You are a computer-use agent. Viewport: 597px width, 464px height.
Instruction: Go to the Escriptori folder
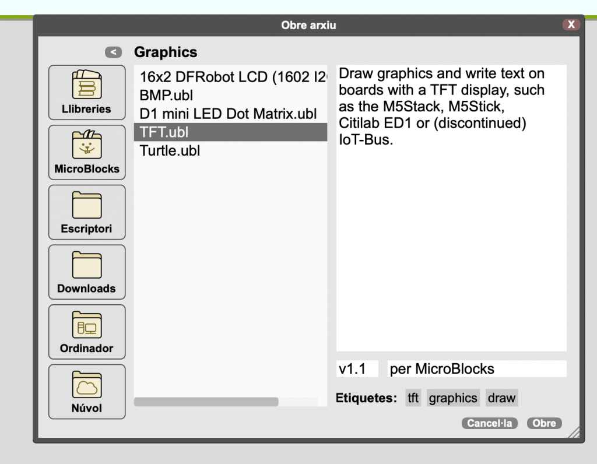87,212
